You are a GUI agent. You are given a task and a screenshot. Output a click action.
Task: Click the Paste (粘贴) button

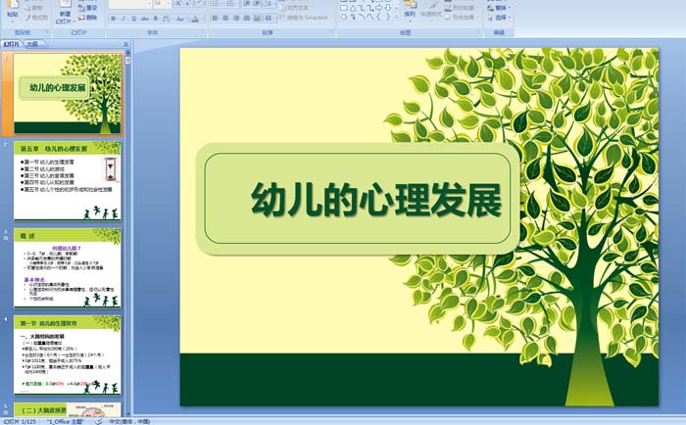point(13,10)
